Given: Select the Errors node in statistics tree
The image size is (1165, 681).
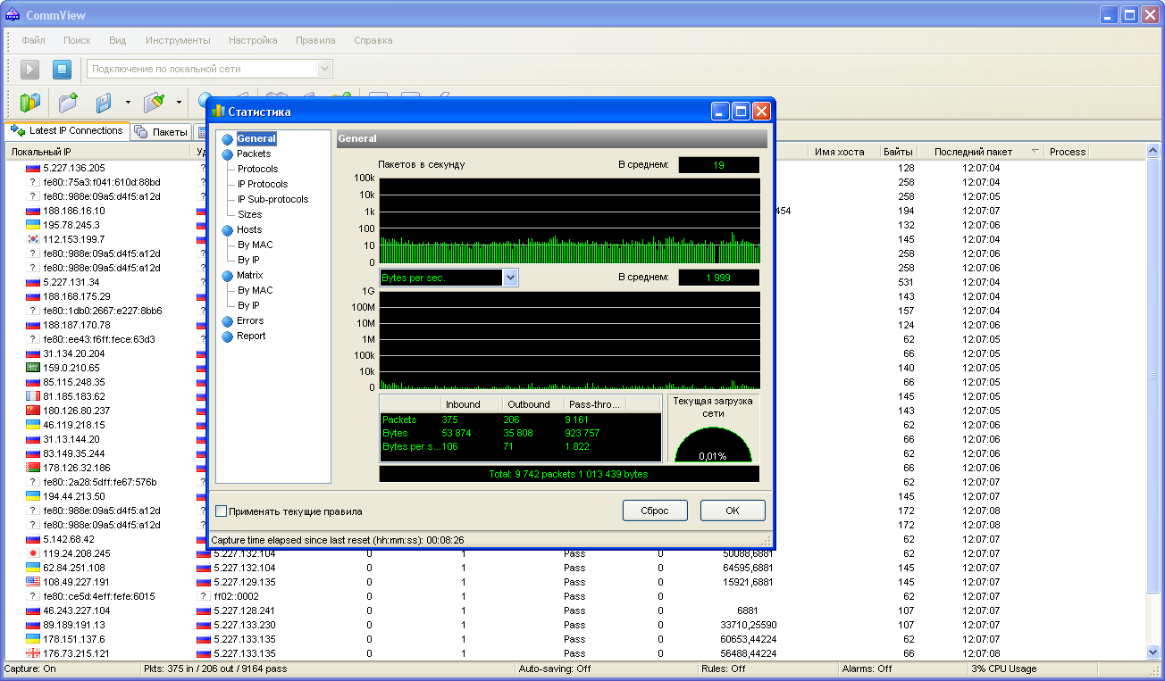Looking at the screenshot, I should coord(249,320).
